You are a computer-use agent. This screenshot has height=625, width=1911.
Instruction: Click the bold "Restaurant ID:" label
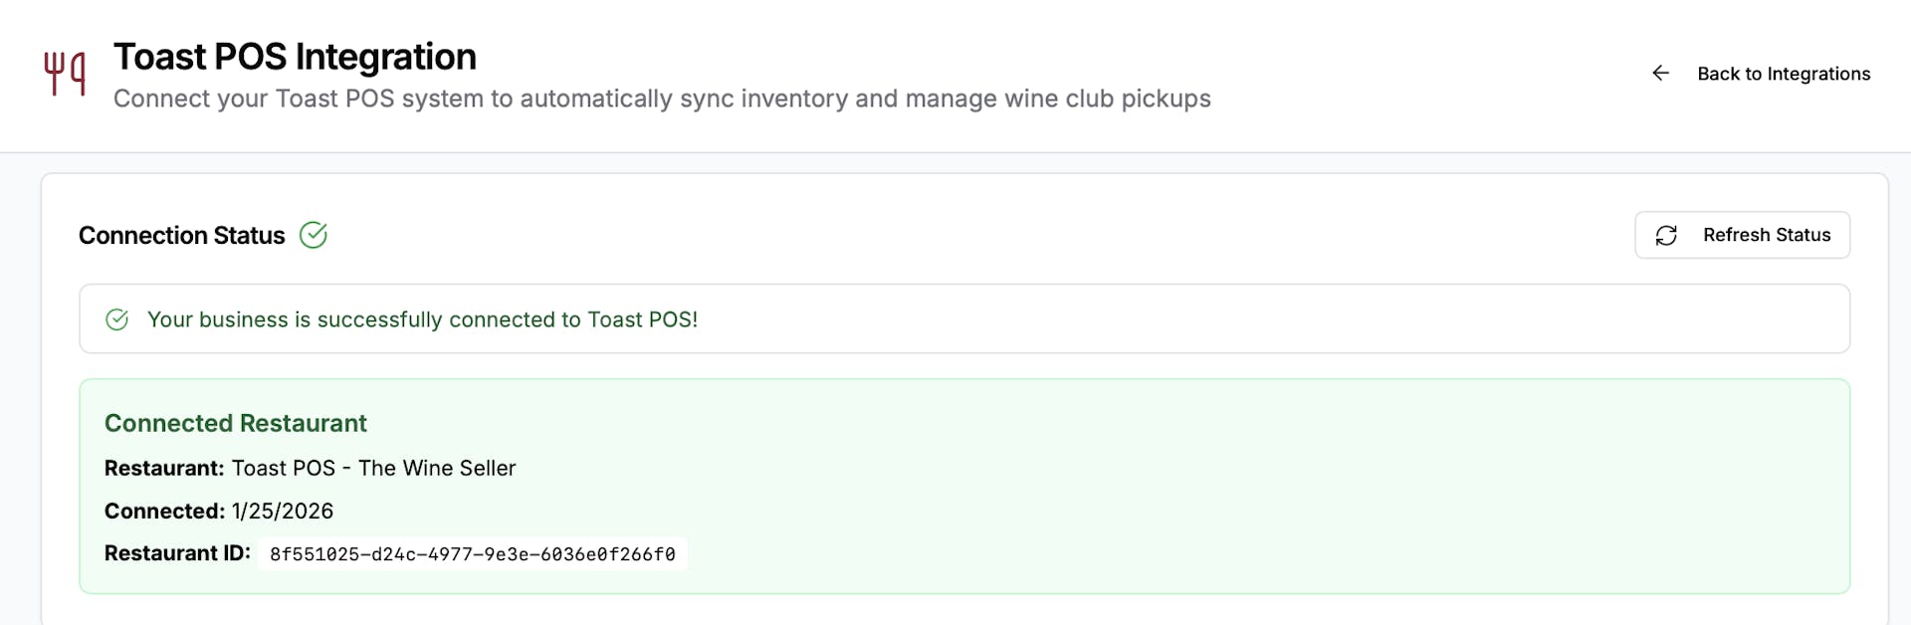pos(177,553)
